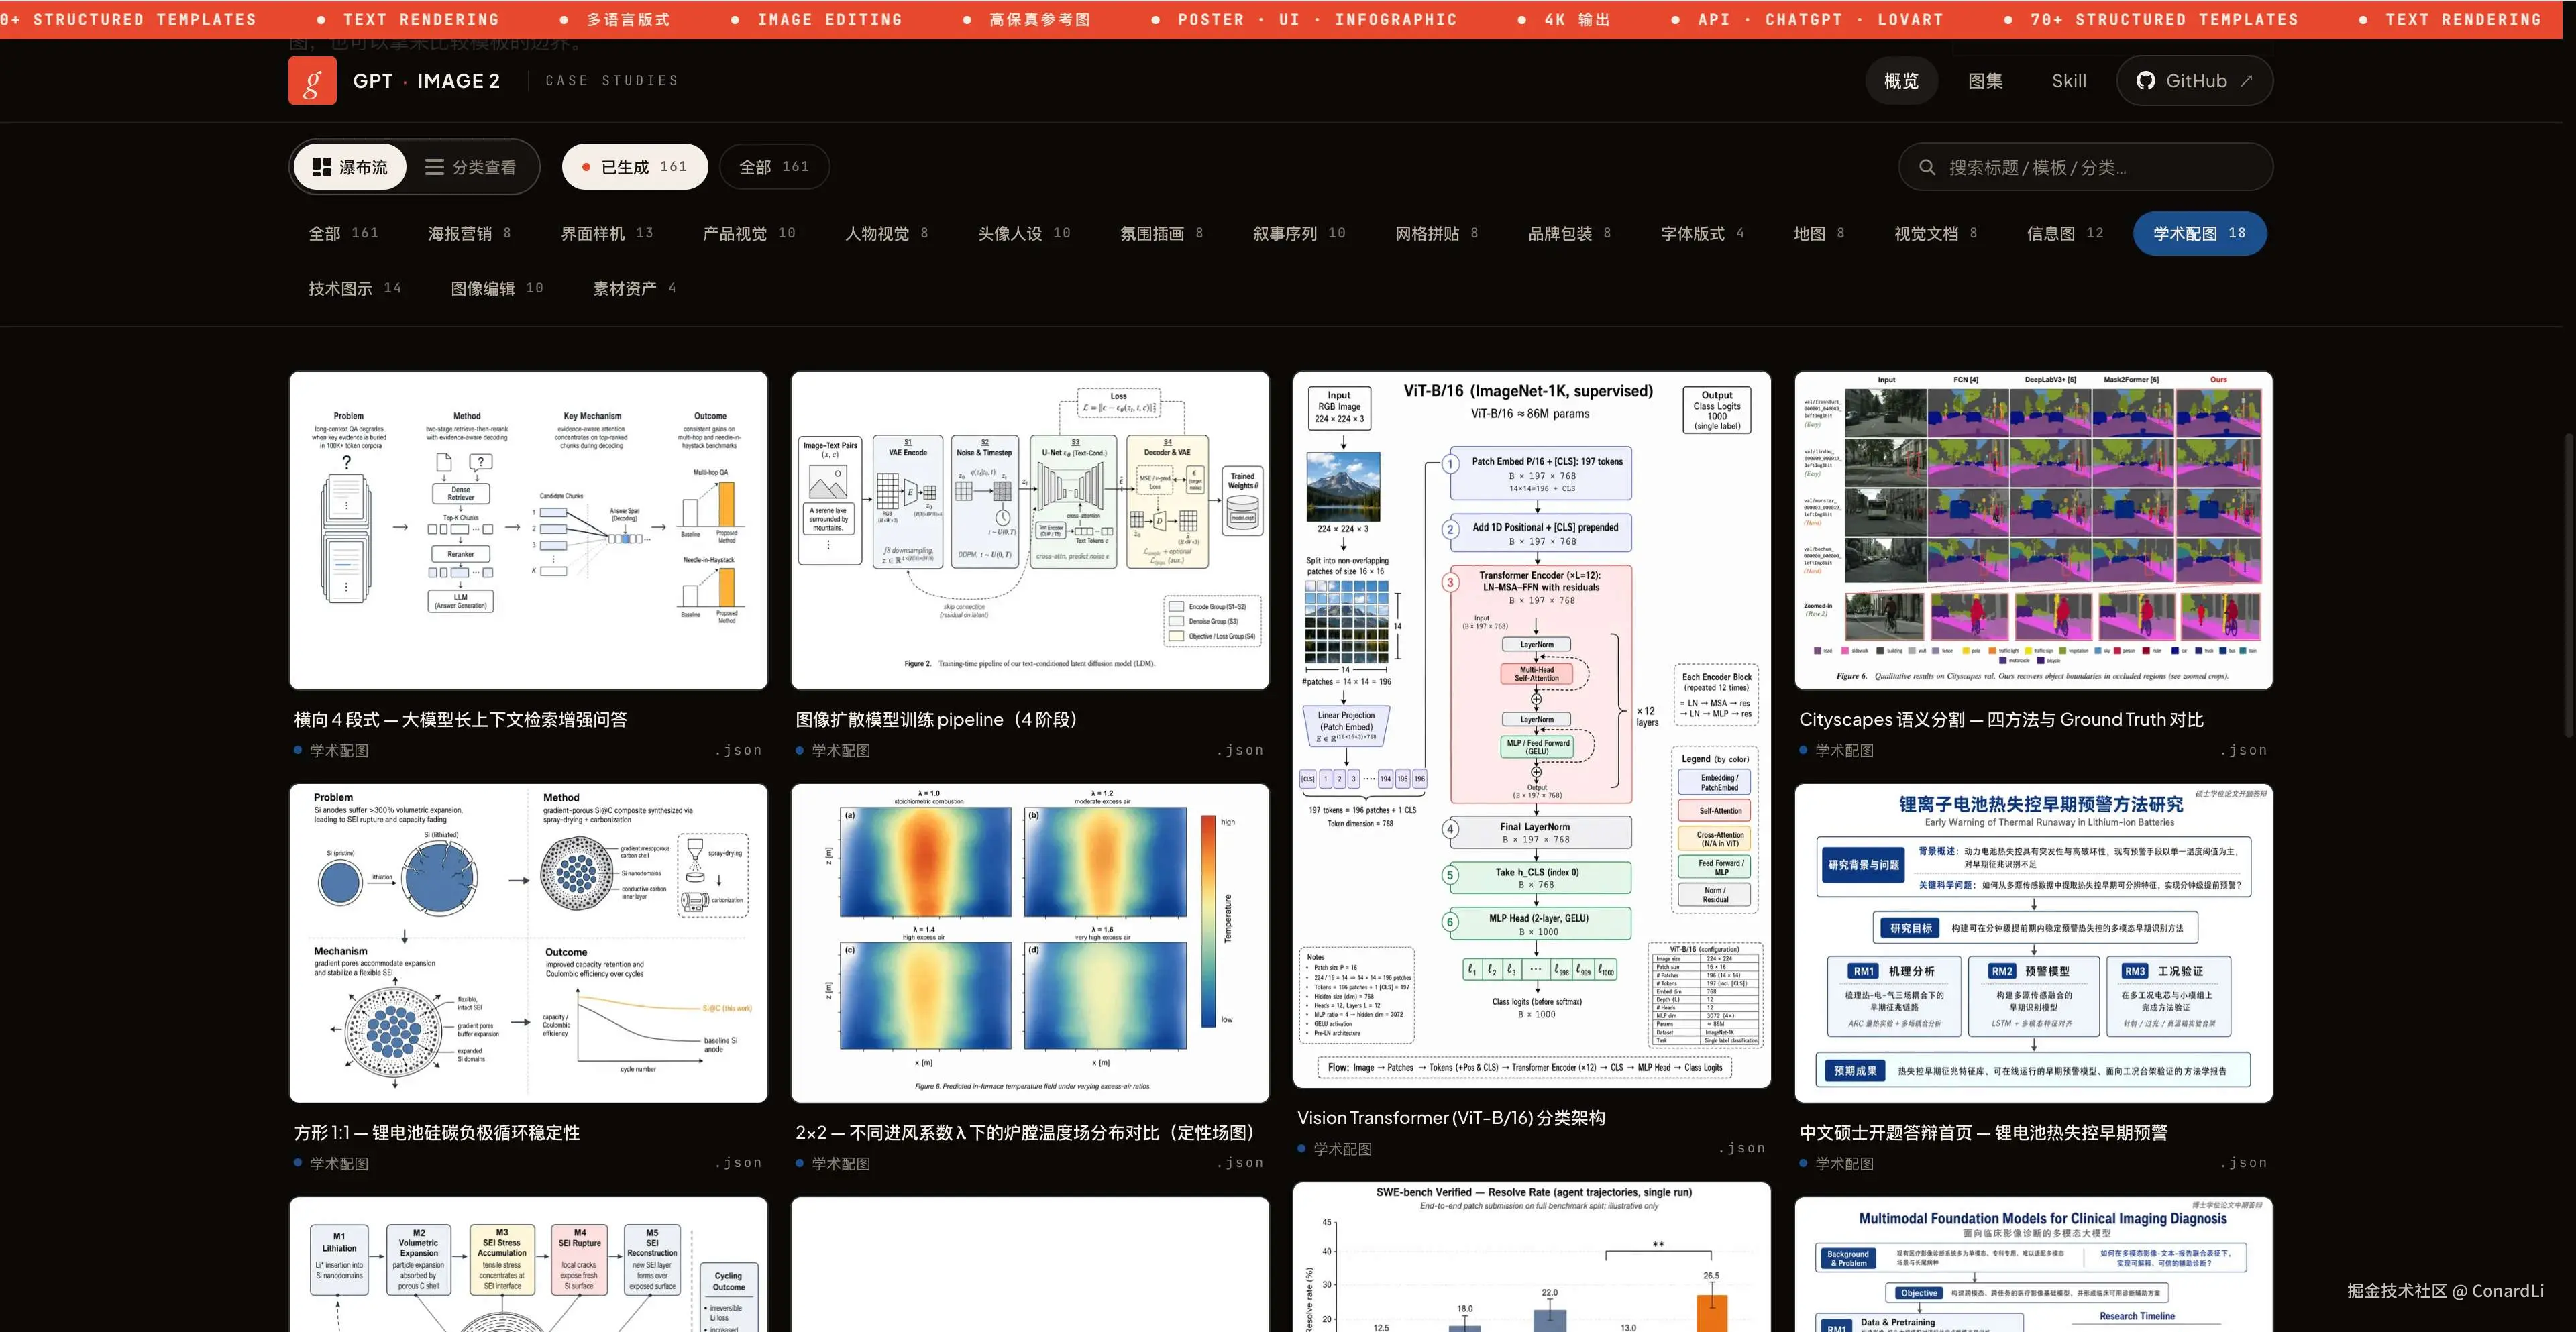Click the GitHub octocat icon
Viewport: 2576px width, 1332px height.
[x=2145, y=81]
